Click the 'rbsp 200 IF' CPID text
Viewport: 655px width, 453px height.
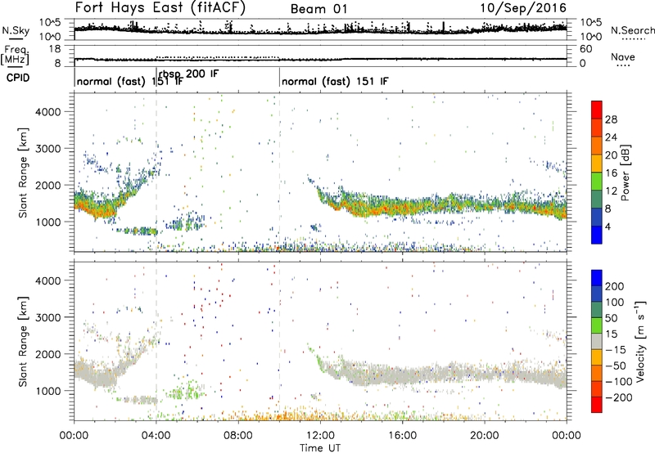188,74
